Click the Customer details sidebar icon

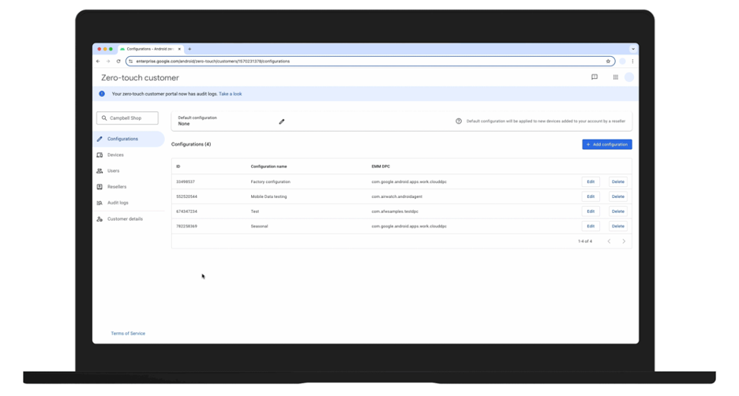[x=99, y=219]
